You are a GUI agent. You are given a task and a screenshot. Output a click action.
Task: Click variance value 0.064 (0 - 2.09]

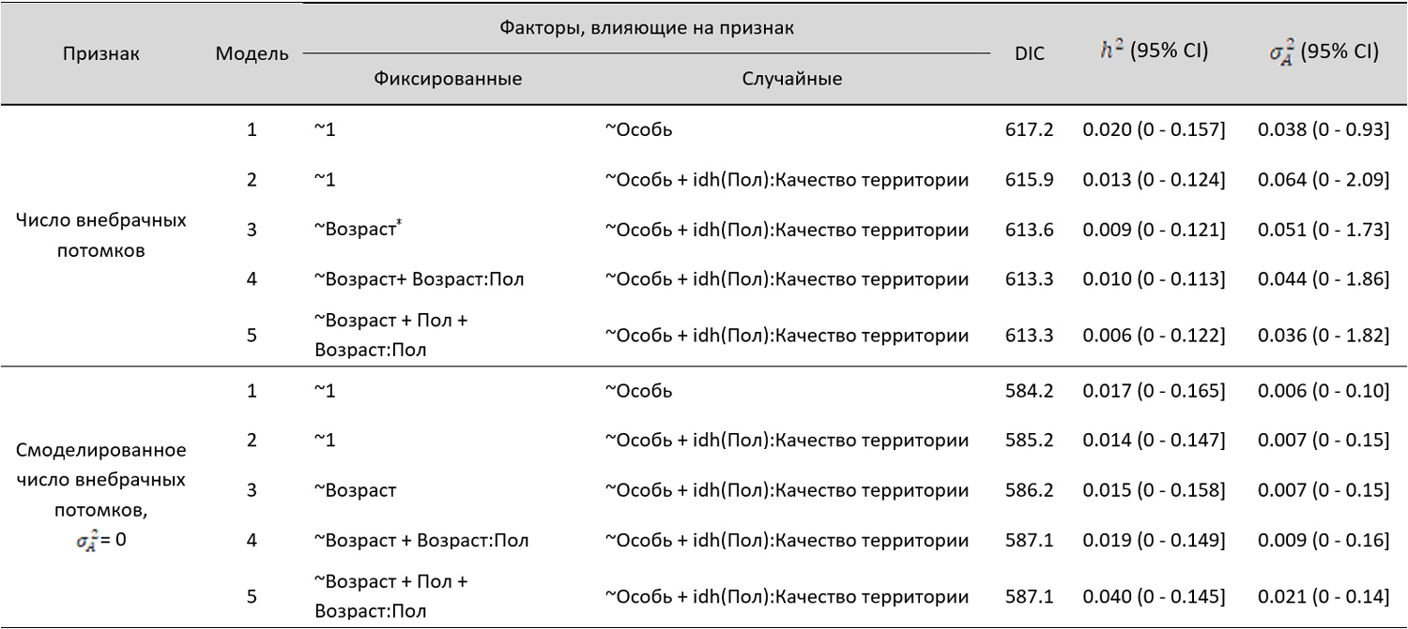tap(1323, 179)
